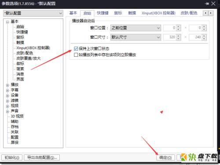
Task: Expand the 播放 tree node
Action: (x=7, y=85)
